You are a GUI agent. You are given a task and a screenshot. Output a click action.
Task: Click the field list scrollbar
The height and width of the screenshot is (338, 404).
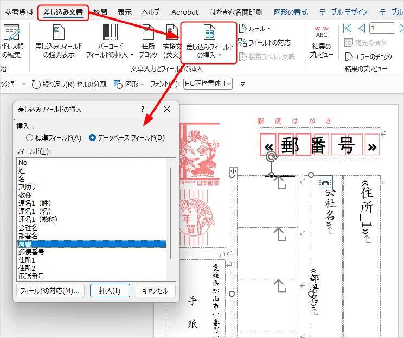tap(171, 213)
